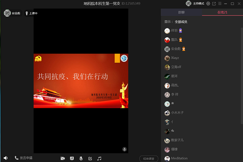This screenshot has width=243, height=162.
Task: Click the pop-out window icon
Action: point(214,3)
